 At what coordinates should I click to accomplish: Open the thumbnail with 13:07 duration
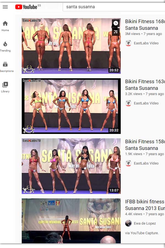tap(71, 166)
